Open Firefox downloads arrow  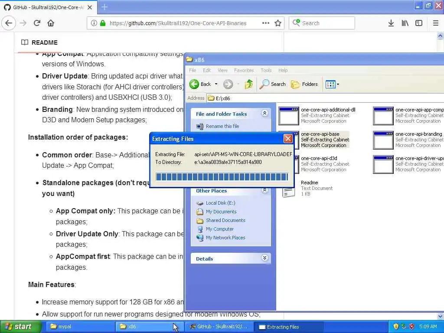point(391,23)
